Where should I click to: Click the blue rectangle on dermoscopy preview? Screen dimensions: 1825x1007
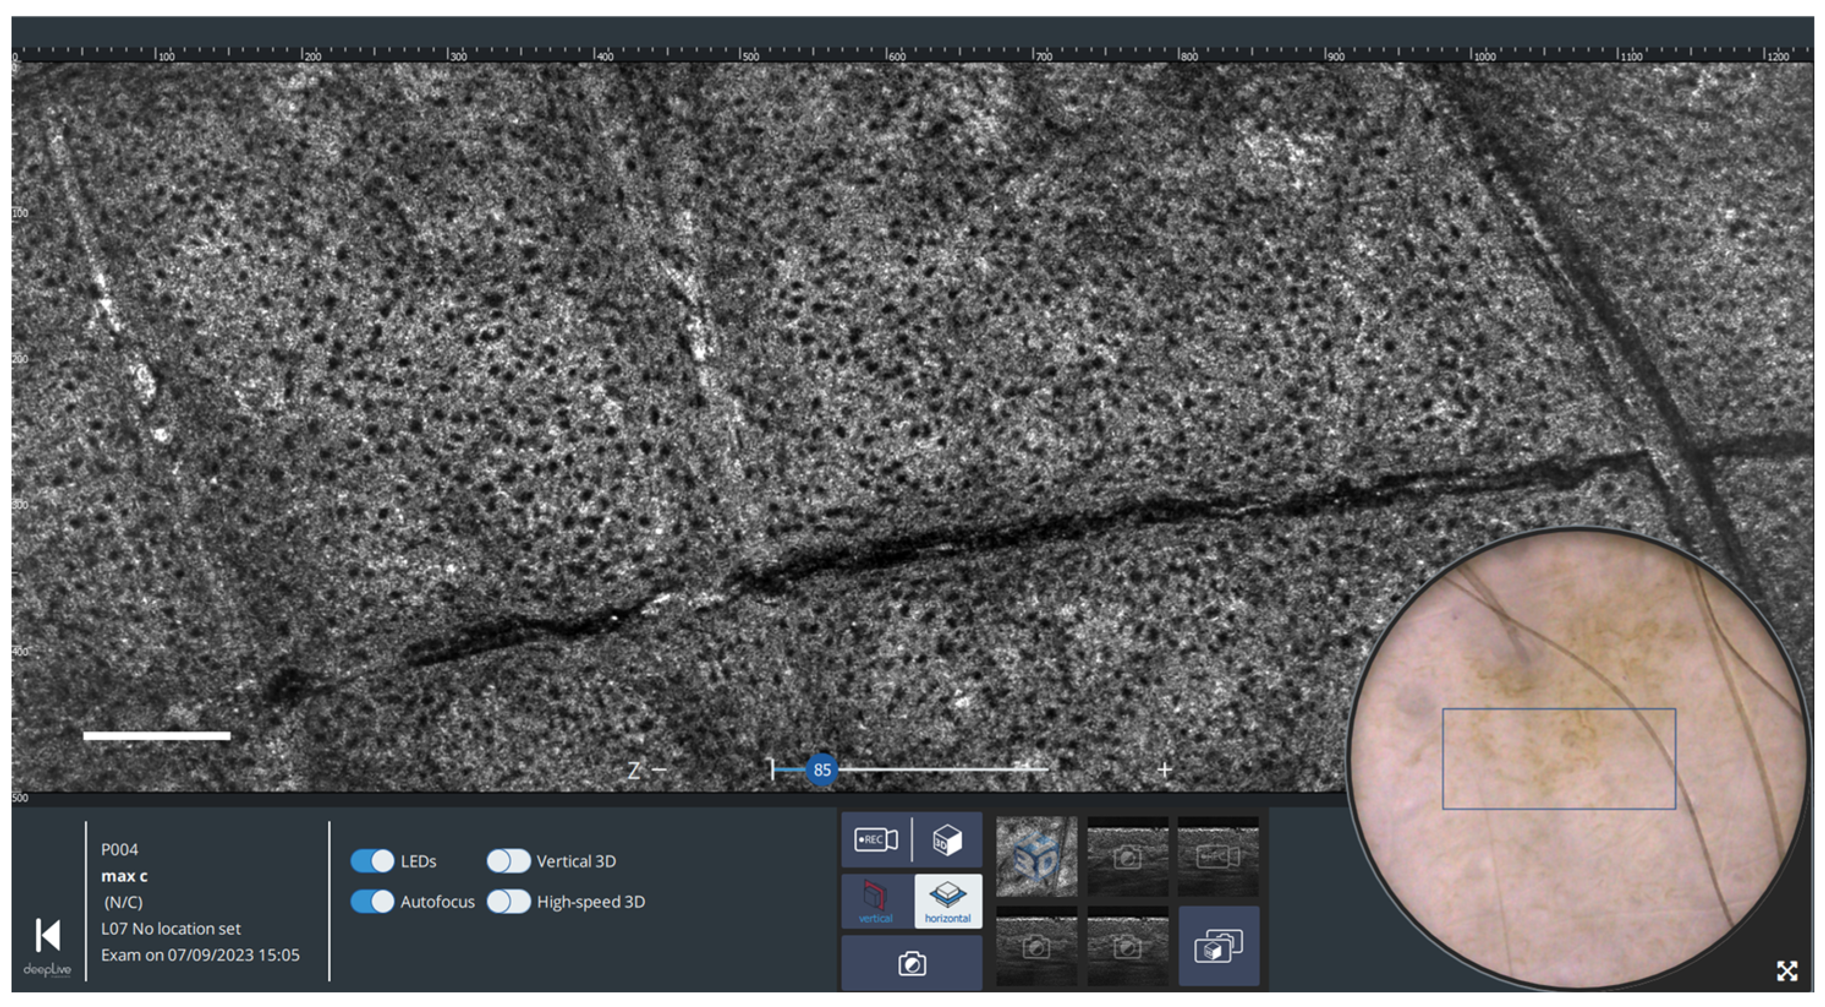[x=1558, y=758]
